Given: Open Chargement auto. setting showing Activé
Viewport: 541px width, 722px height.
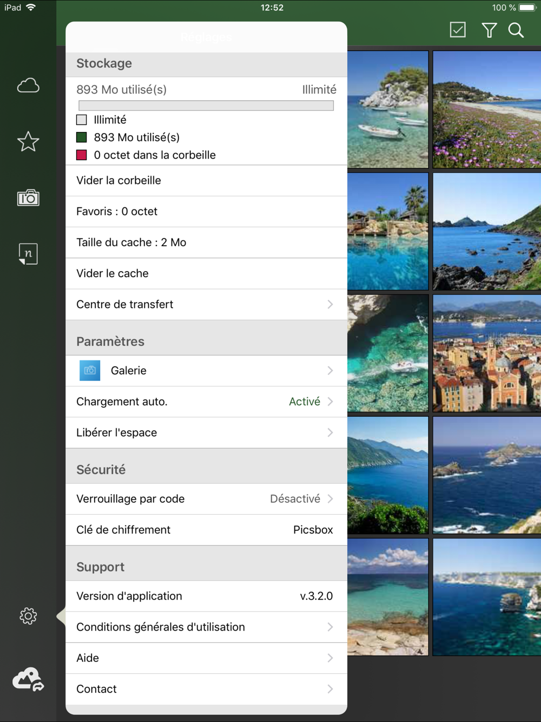Looking at the screenshot, I should point(206,402).
